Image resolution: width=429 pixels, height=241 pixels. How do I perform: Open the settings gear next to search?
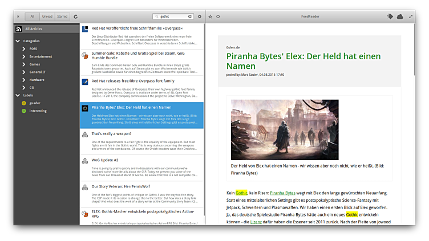200,17
